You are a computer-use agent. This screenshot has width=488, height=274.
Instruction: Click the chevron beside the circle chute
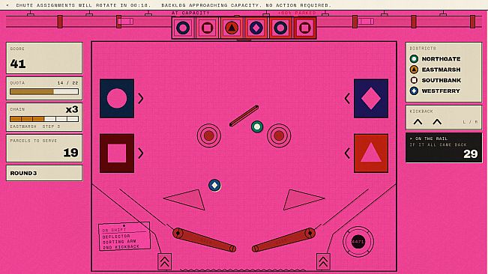click(x=141, y=99)
